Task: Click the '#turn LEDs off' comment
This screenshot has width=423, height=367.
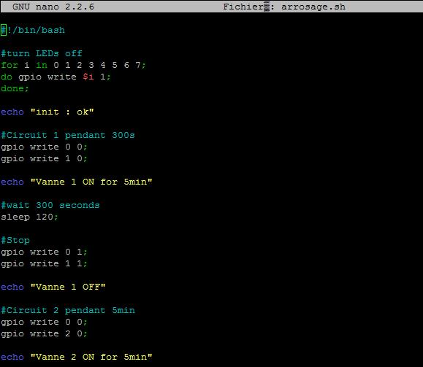Action: pyautogui.click(x=41, y=53)
